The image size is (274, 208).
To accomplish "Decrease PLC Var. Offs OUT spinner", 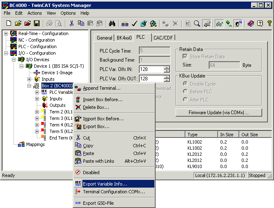I will (167, 80).
